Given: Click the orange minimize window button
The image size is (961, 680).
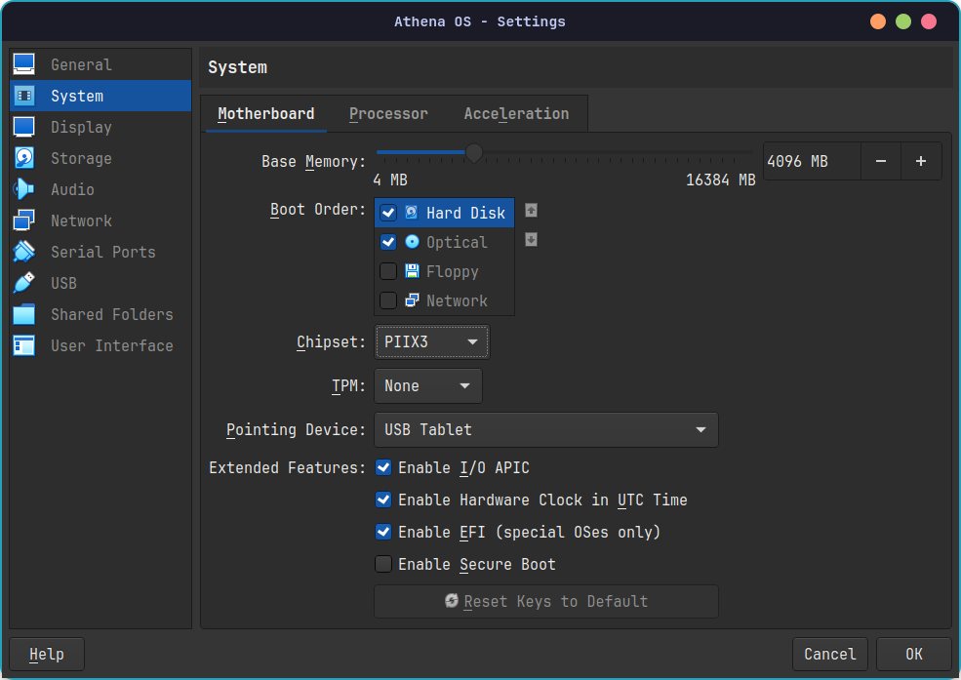Looking at the screenshot, I should coord(878,21).
